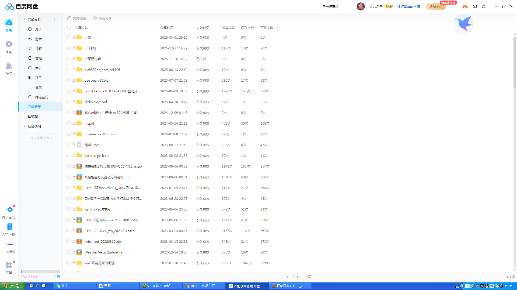The height and width of the screenshot is (290, 517).
Task: Collapse the 快捷访问 section arrow
Action: (x=25, y=127)
